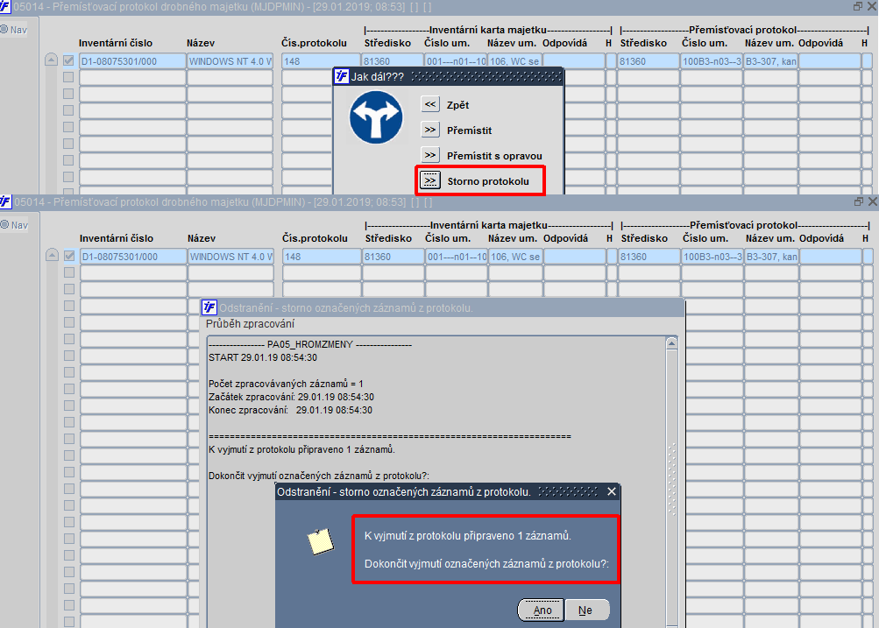Click the yellow sticky note icon in dialog
This screenshot has height=628, width=879.
click(321, 542)
